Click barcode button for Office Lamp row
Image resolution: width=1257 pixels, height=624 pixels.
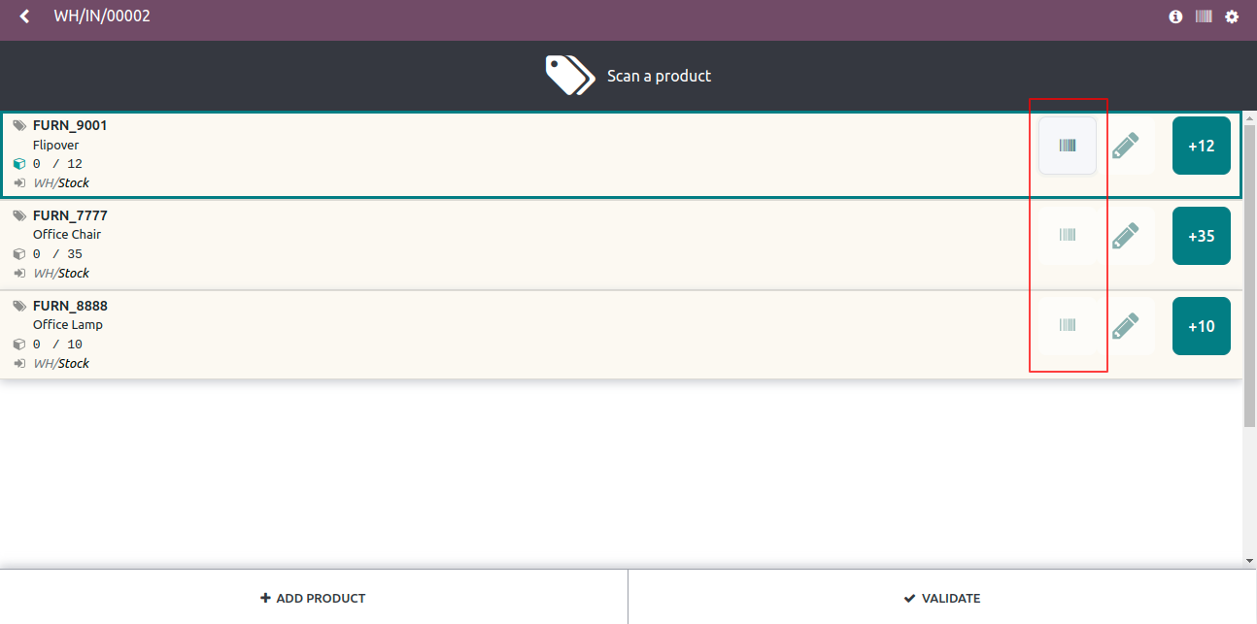click(1068, 326)
